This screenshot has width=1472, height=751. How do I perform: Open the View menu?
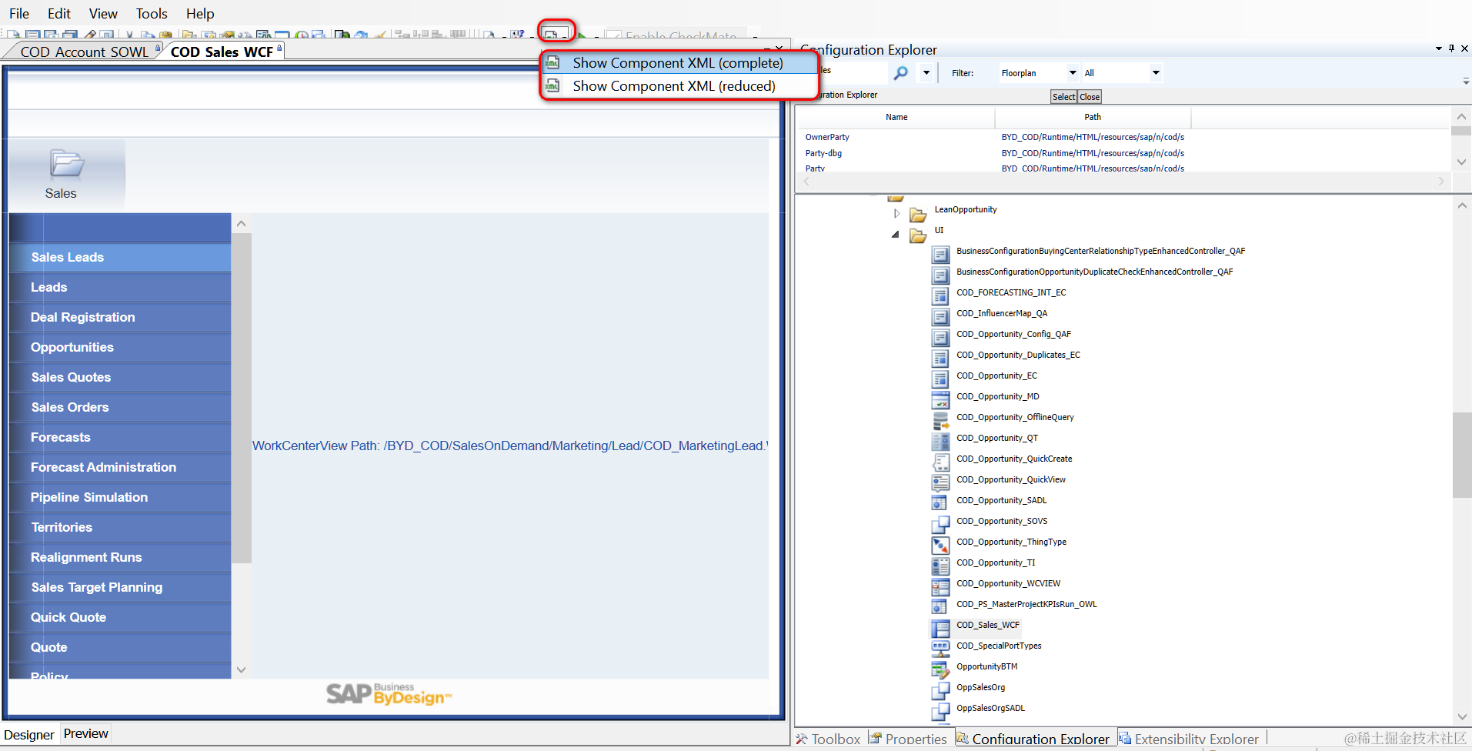103,14
